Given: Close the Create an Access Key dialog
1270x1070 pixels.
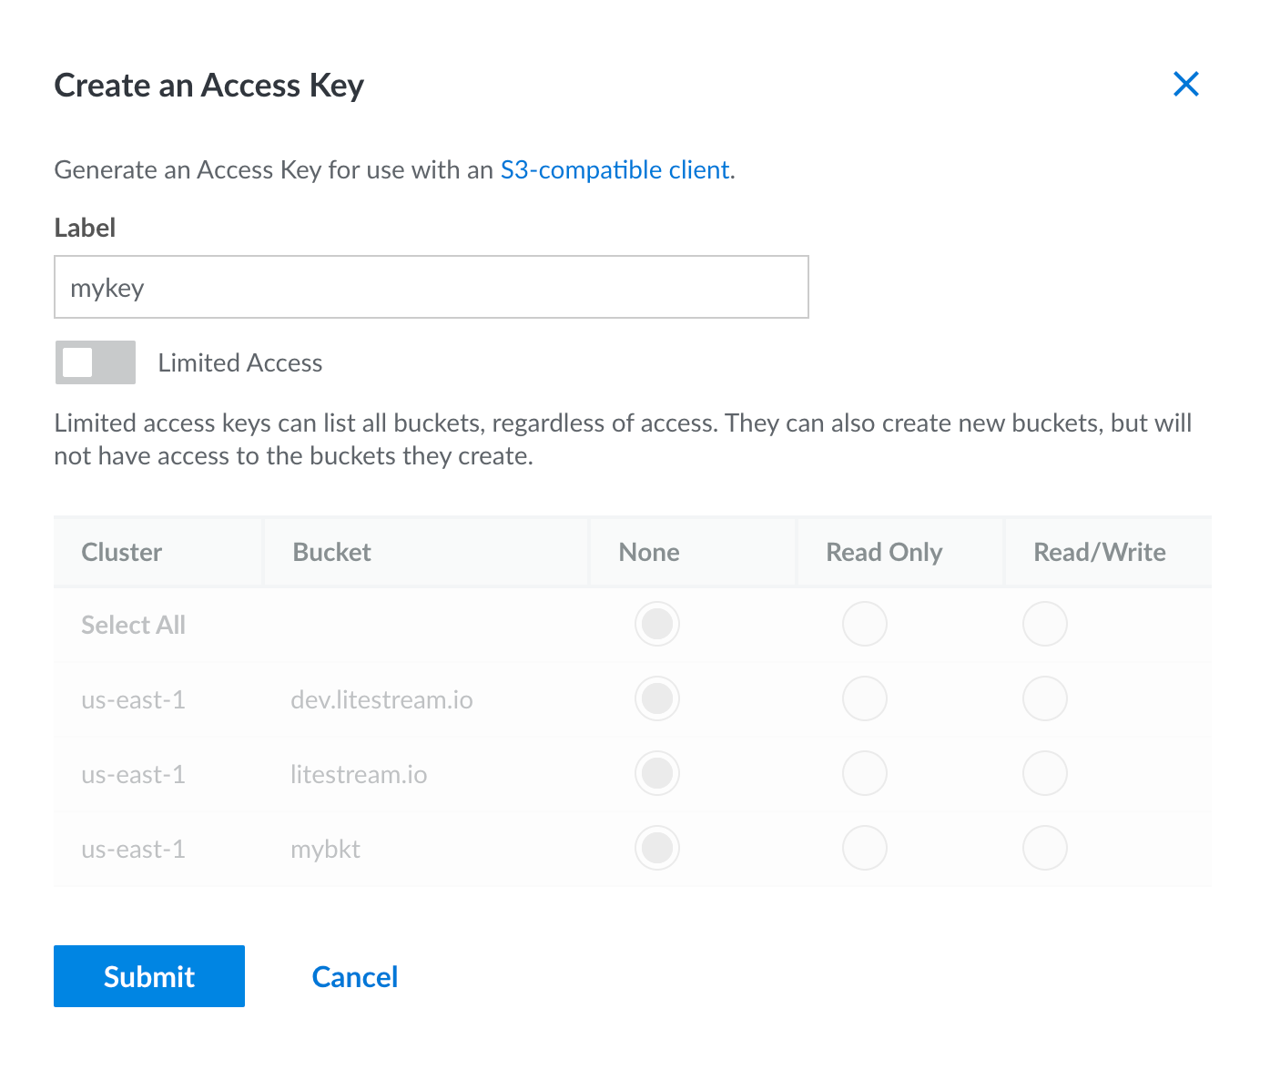Looking at the screenshot, I should [1186, 84].
